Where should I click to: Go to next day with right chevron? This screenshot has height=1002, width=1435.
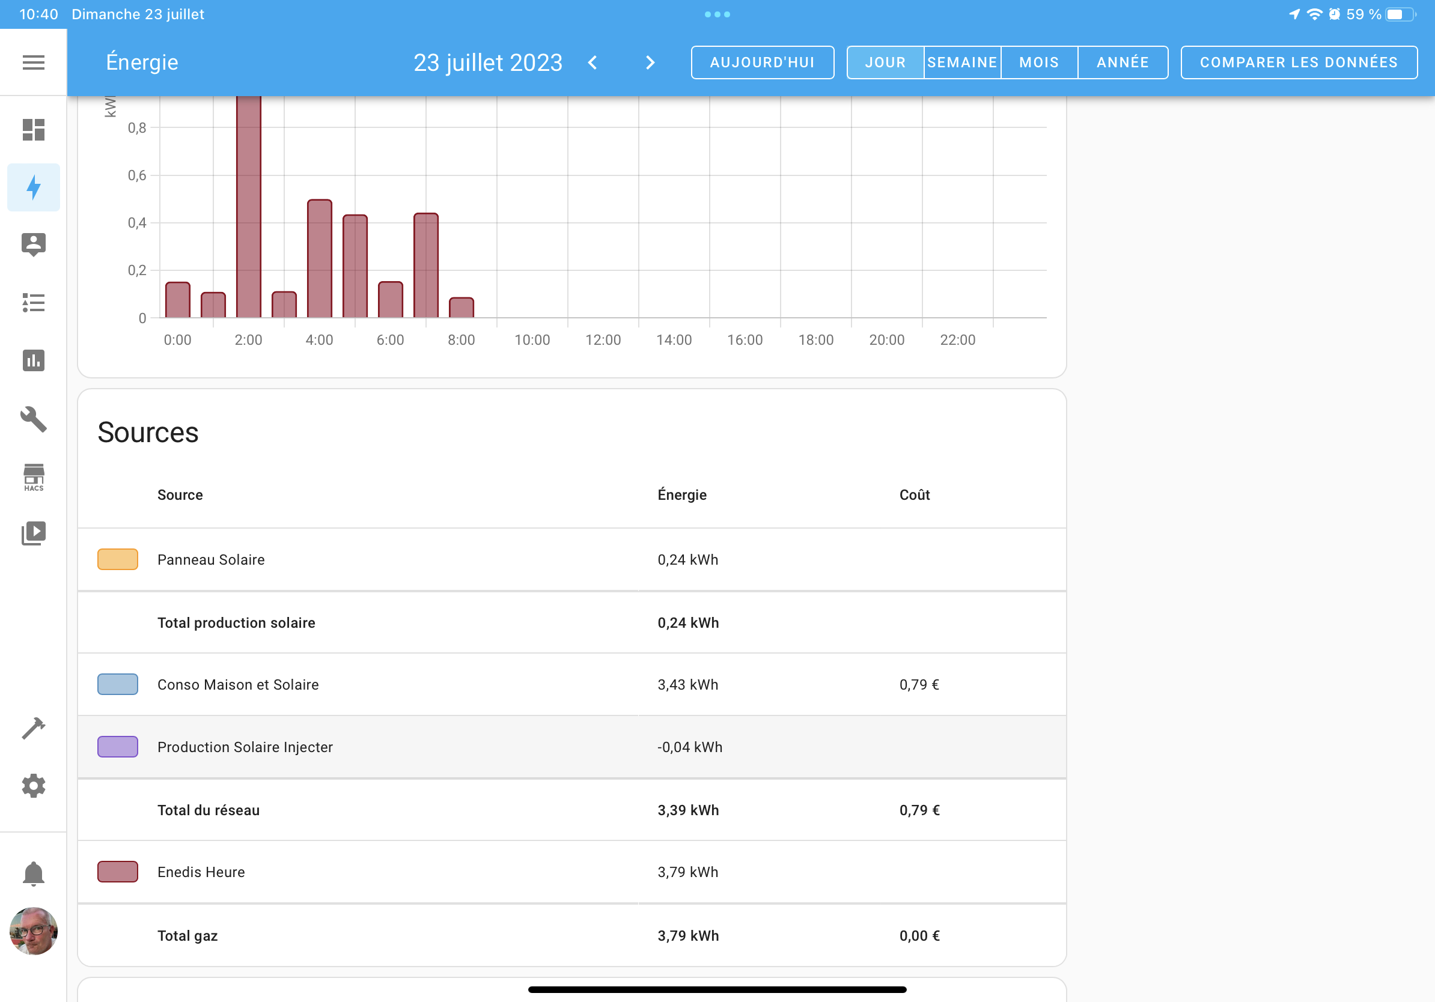tap(650, 62)
